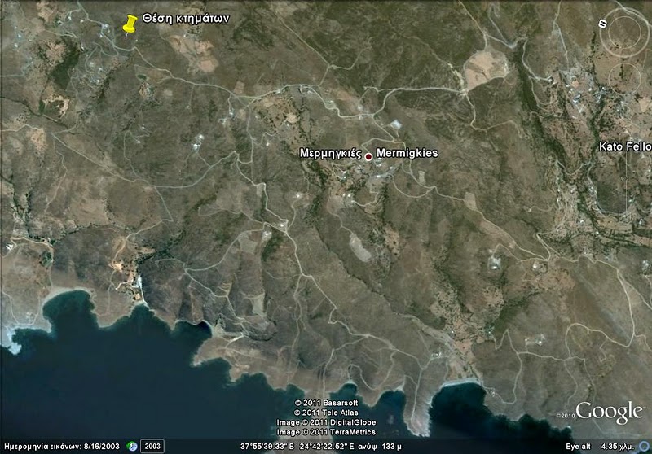The image size is (652, 454).
Task: Click the Google logo watermark
Action: point(608,413)
